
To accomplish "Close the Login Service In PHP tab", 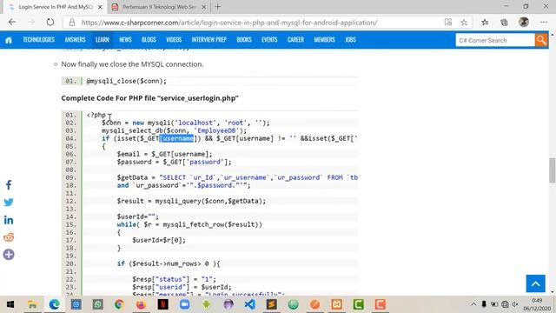I will click(x=100, y=7).
